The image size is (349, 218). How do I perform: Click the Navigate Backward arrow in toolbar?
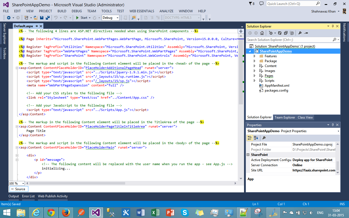point(8,18)
